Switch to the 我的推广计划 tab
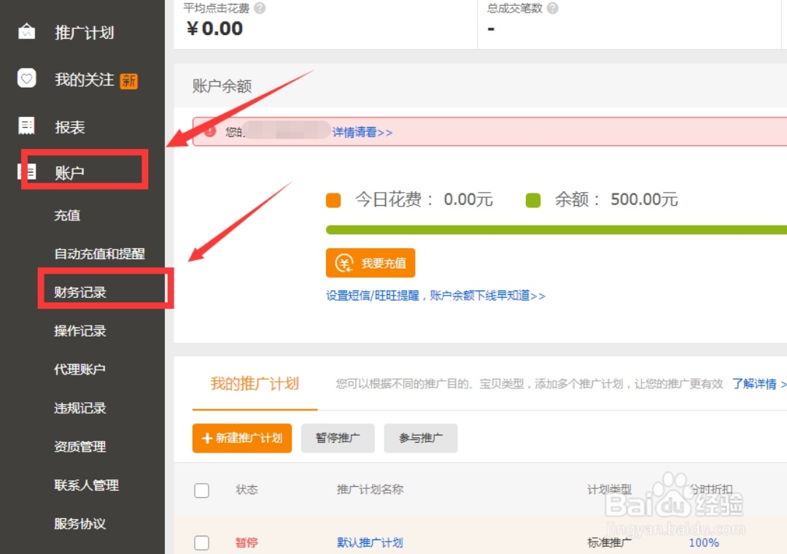This screenshot has height=554, width=787. [x=252, y=384]
